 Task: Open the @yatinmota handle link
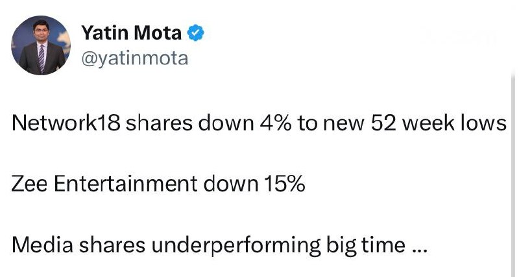point(135,58)
